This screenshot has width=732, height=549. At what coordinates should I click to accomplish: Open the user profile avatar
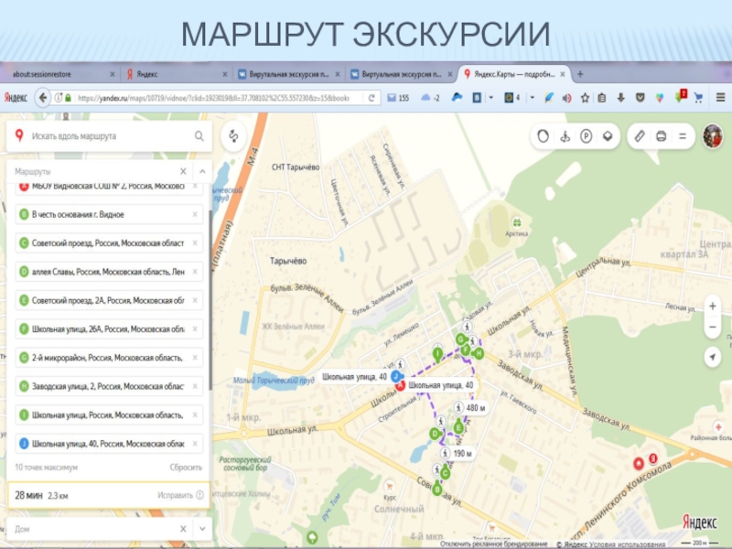point(713,135)
